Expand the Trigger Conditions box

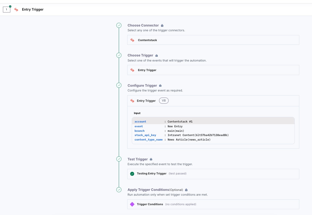coord(213,204)
